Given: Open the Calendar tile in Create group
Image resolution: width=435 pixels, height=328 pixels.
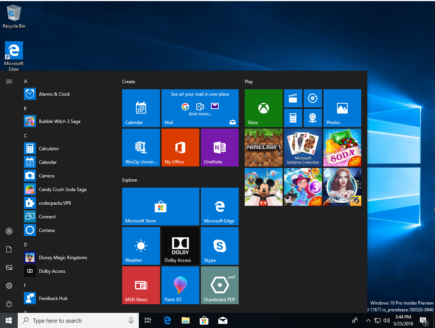Looking at the screenshot, I should click(x=141, y=108).
